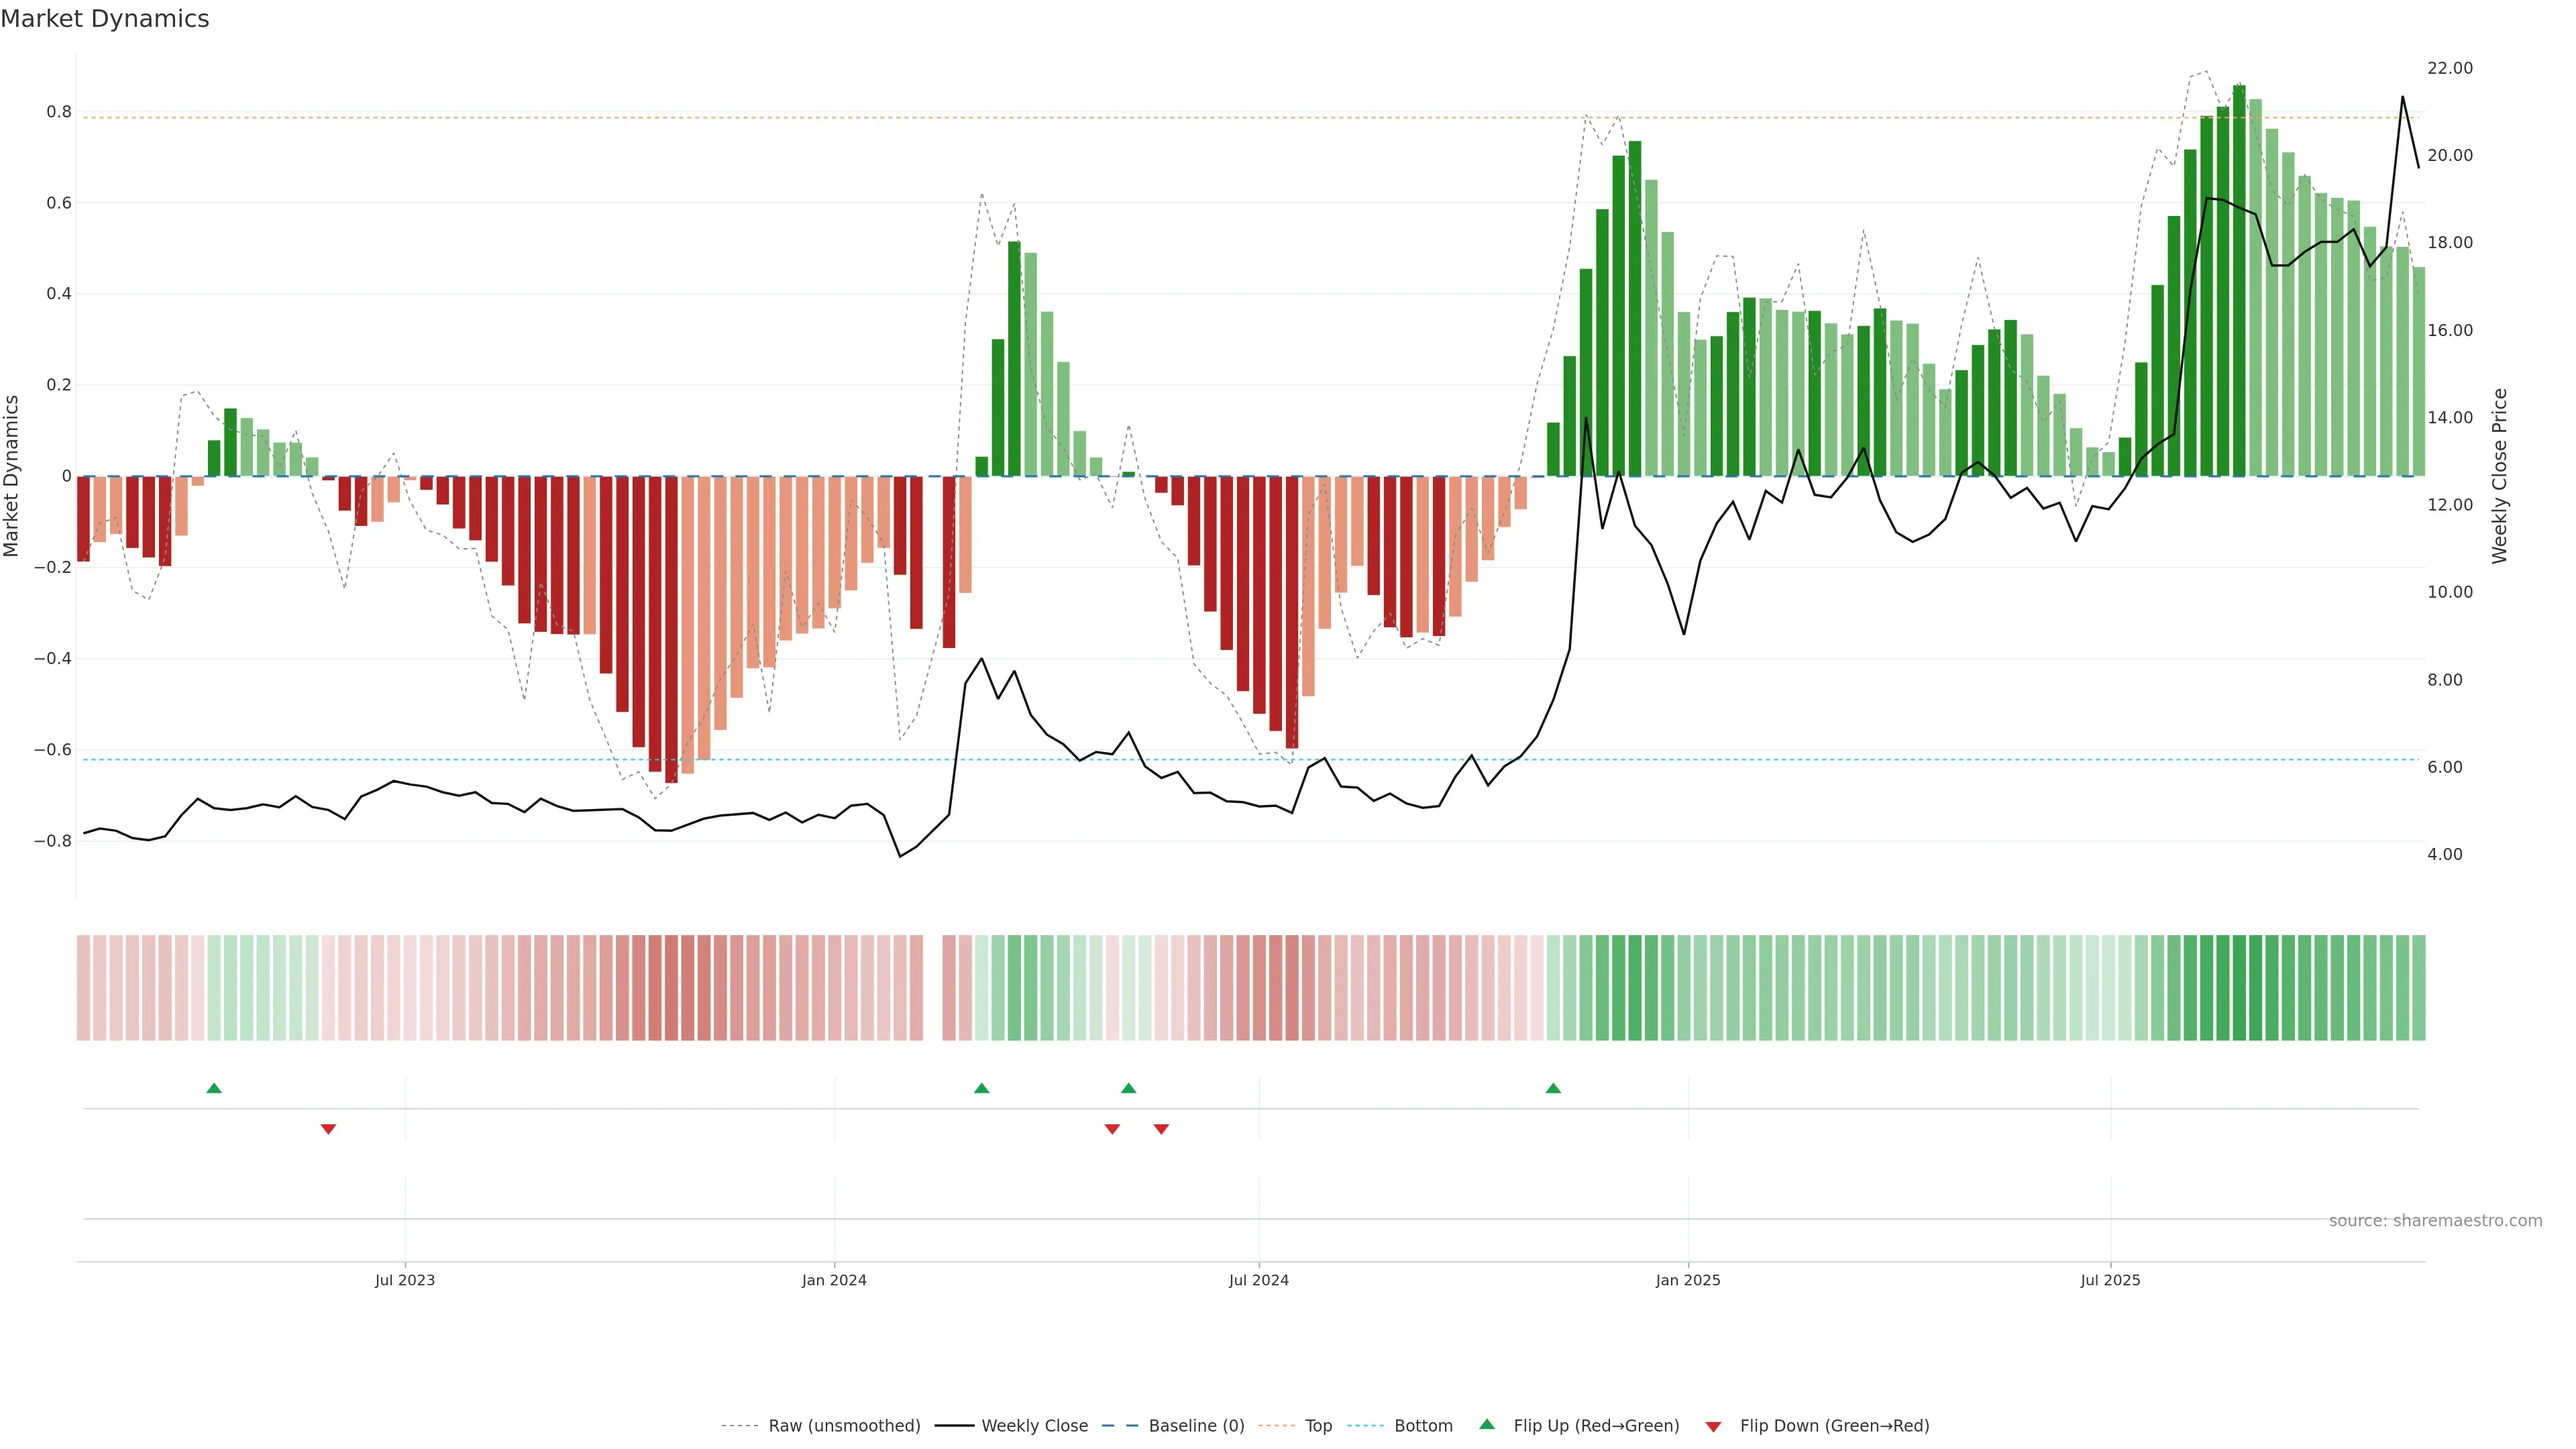This screenshot has width=2576, height=1449.
Task: Click the rightmost red Flip Down triangle marker
Action: pyautogui.click(x=1161, y=1129)
